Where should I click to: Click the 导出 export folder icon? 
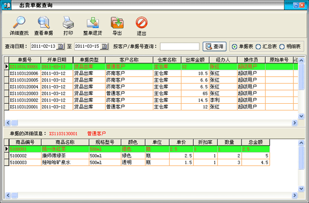tap(117, 22)
